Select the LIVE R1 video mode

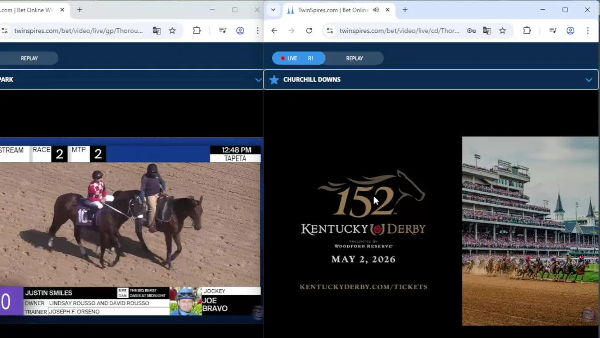point(299,58)
